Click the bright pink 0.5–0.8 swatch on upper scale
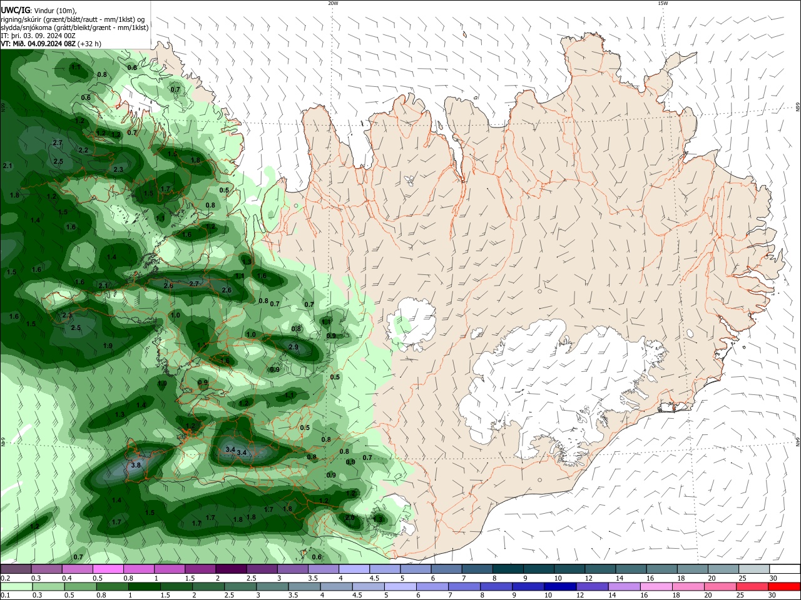 (x=108, y=569)
